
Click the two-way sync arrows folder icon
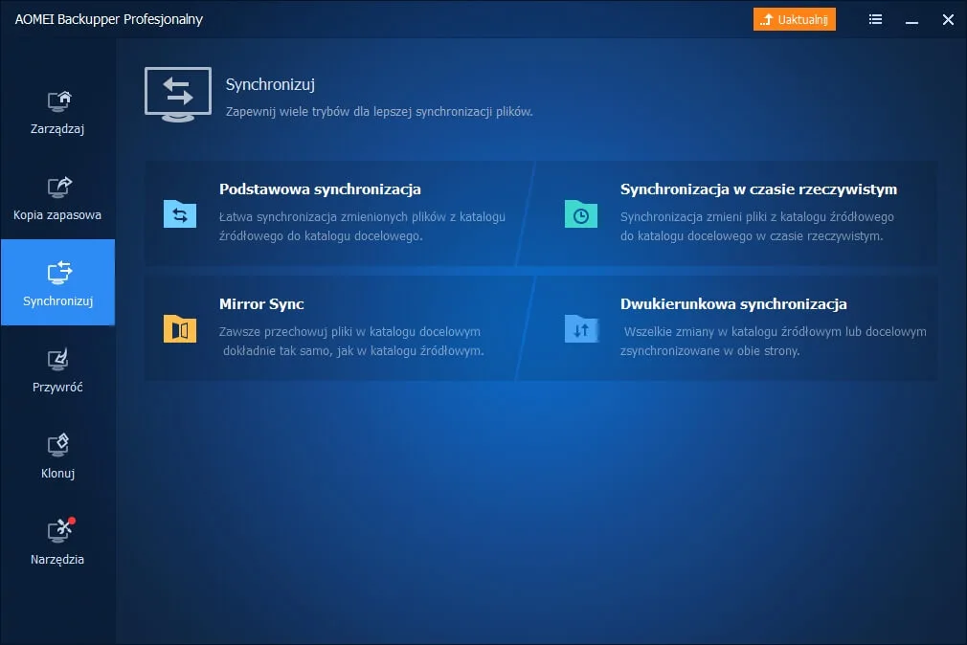580,329
